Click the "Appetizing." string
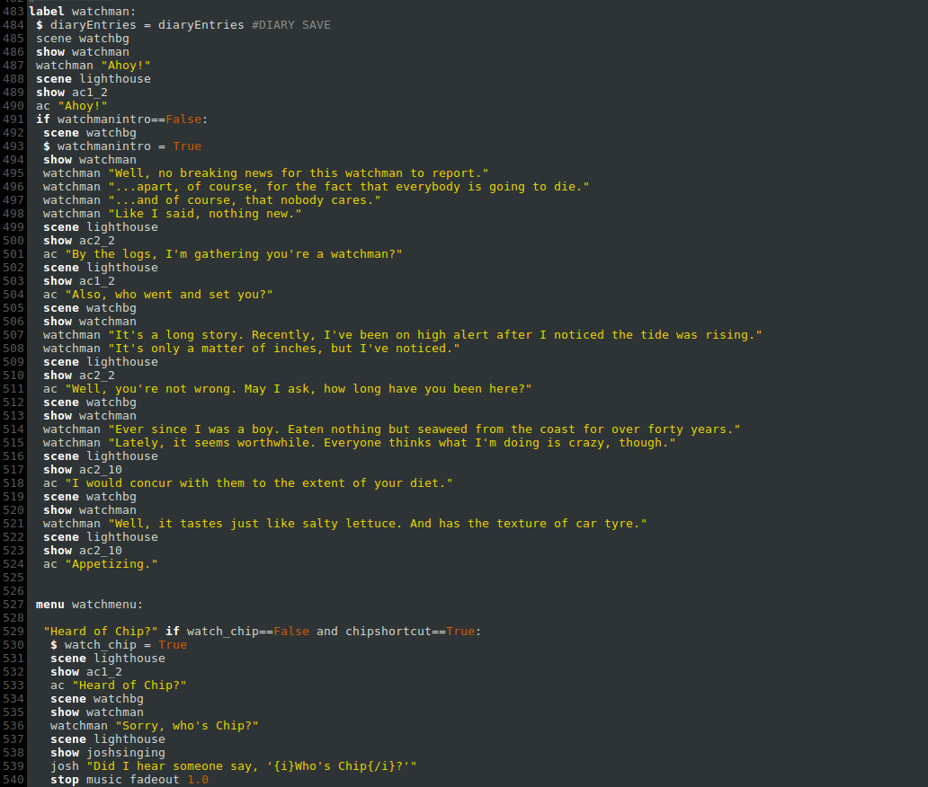This screenshot has height=787, width=928. (x=112, y=564)
